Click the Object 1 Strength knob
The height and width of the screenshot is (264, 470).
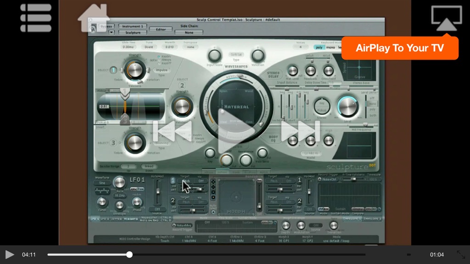coord(135,70)
